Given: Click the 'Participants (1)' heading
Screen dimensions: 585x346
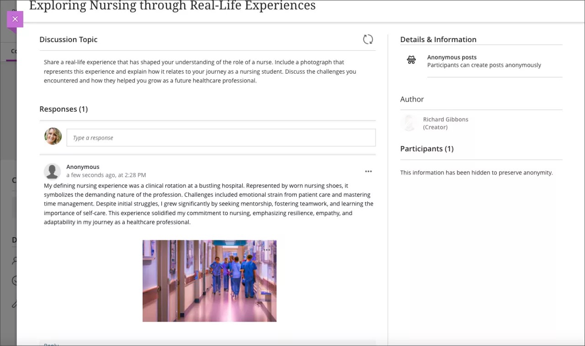Looking at the screenshot, I should [x=427, y=149].
